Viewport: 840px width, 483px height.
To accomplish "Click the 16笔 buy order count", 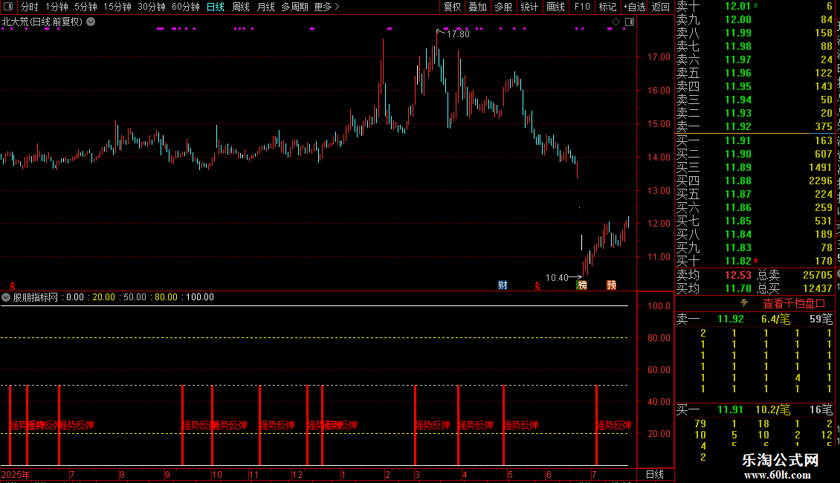I will [821, 409].
